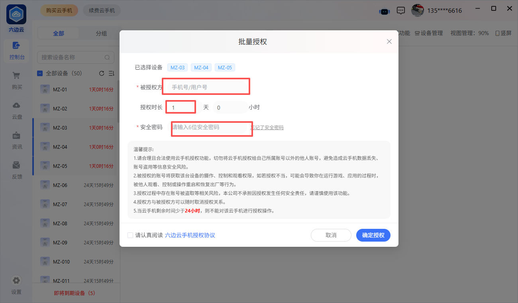The image size is (518, 303).
Task: Click the 确定授权 confirm button
Action: (373, 235)
